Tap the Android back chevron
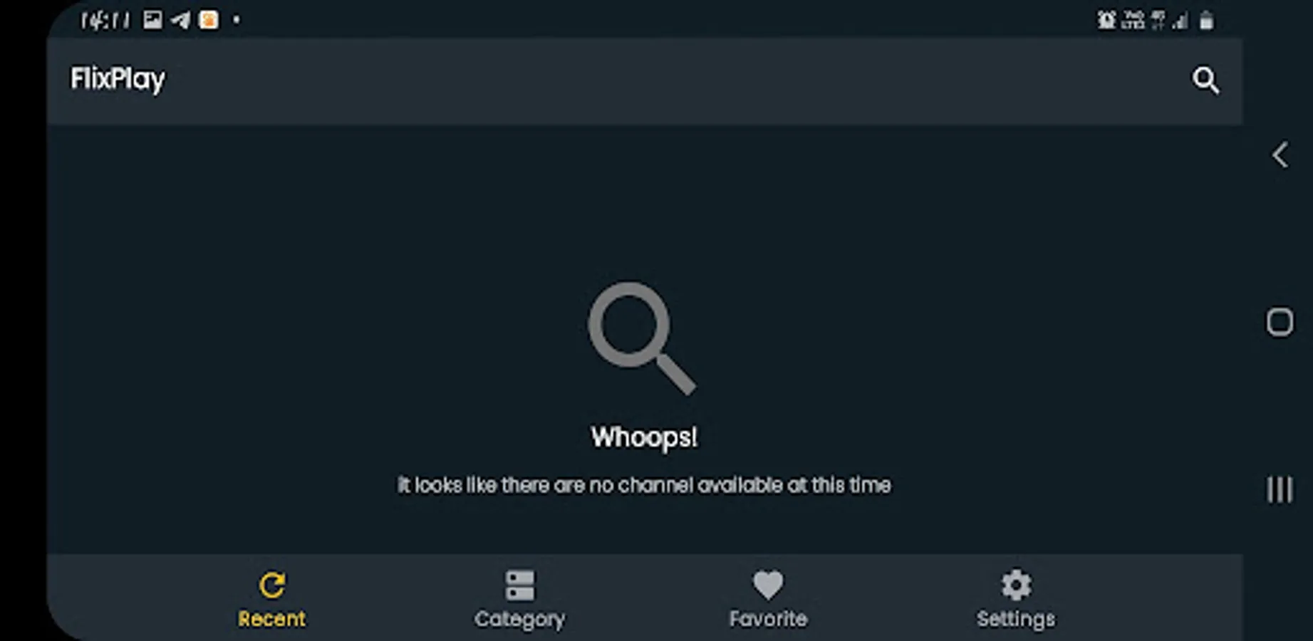Viewport: 1313px width, 641px height. pyautogui.click(x=1280, y=155)
